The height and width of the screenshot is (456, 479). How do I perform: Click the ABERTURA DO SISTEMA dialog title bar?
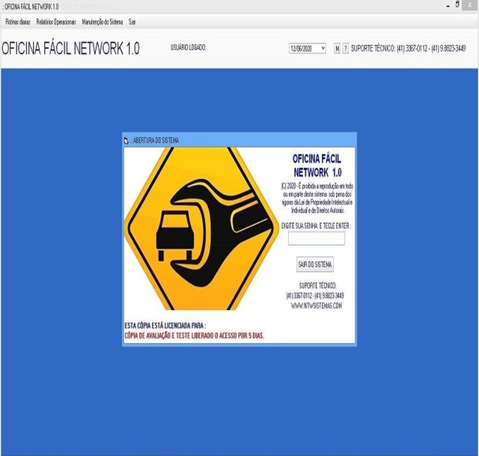point(239,140)
